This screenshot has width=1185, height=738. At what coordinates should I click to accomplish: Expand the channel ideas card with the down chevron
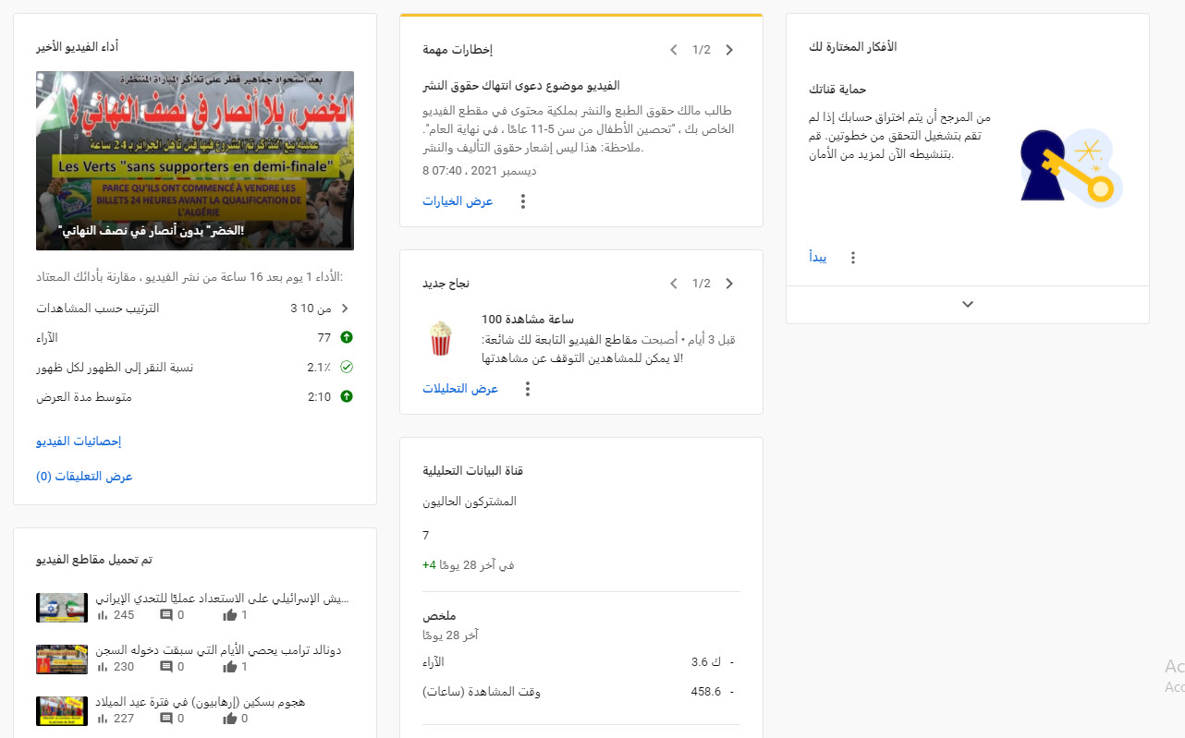pyautogui.click(x=967, y=303)
